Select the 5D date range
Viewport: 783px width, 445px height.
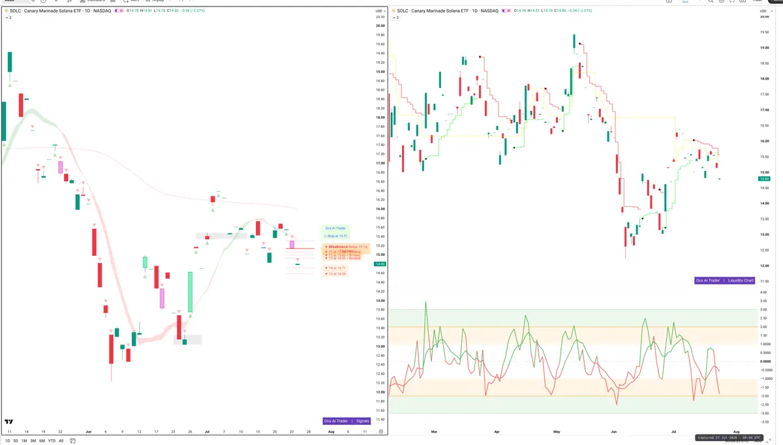tap(16, 441)
